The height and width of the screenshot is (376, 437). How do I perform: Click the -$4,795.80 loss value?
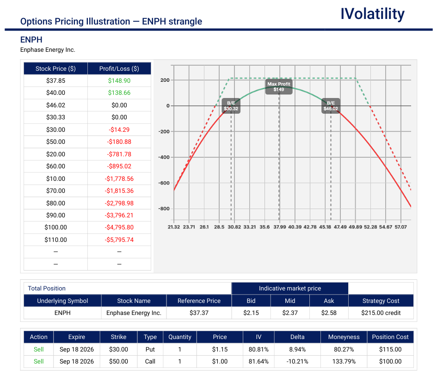point(119,228)
